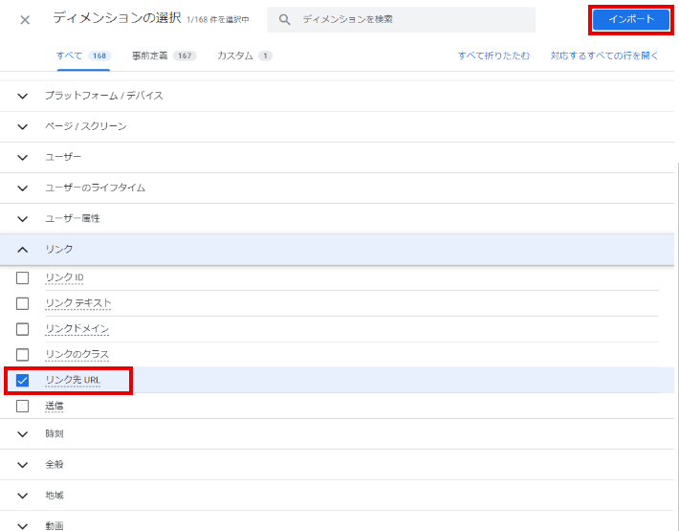
Task: Click the 全般 heading text
Action: (x=55, y=464)
